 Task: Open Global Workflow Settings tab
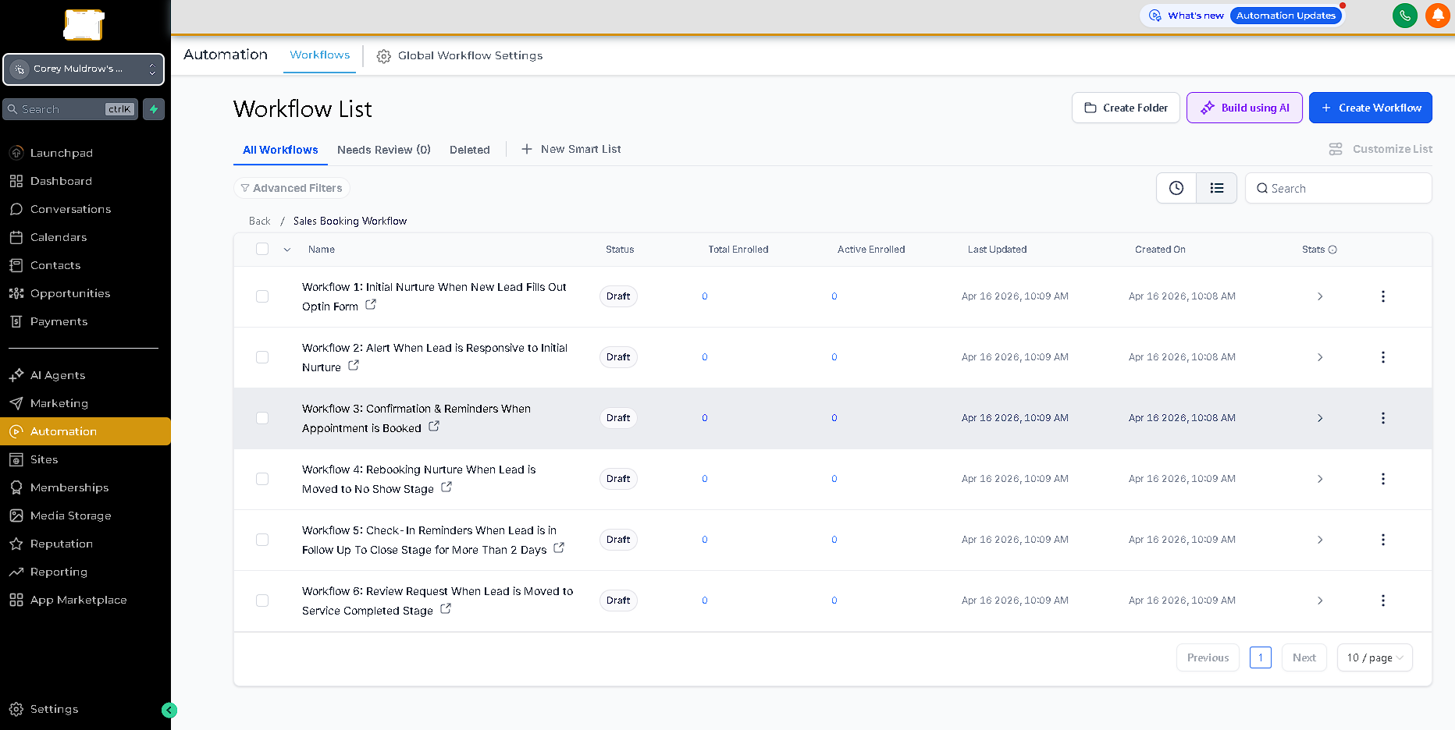tap(460, 55)
